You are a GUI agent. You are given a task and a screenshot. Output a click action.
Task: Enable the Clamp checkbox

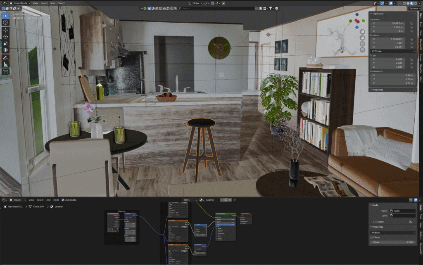(371, 237)
